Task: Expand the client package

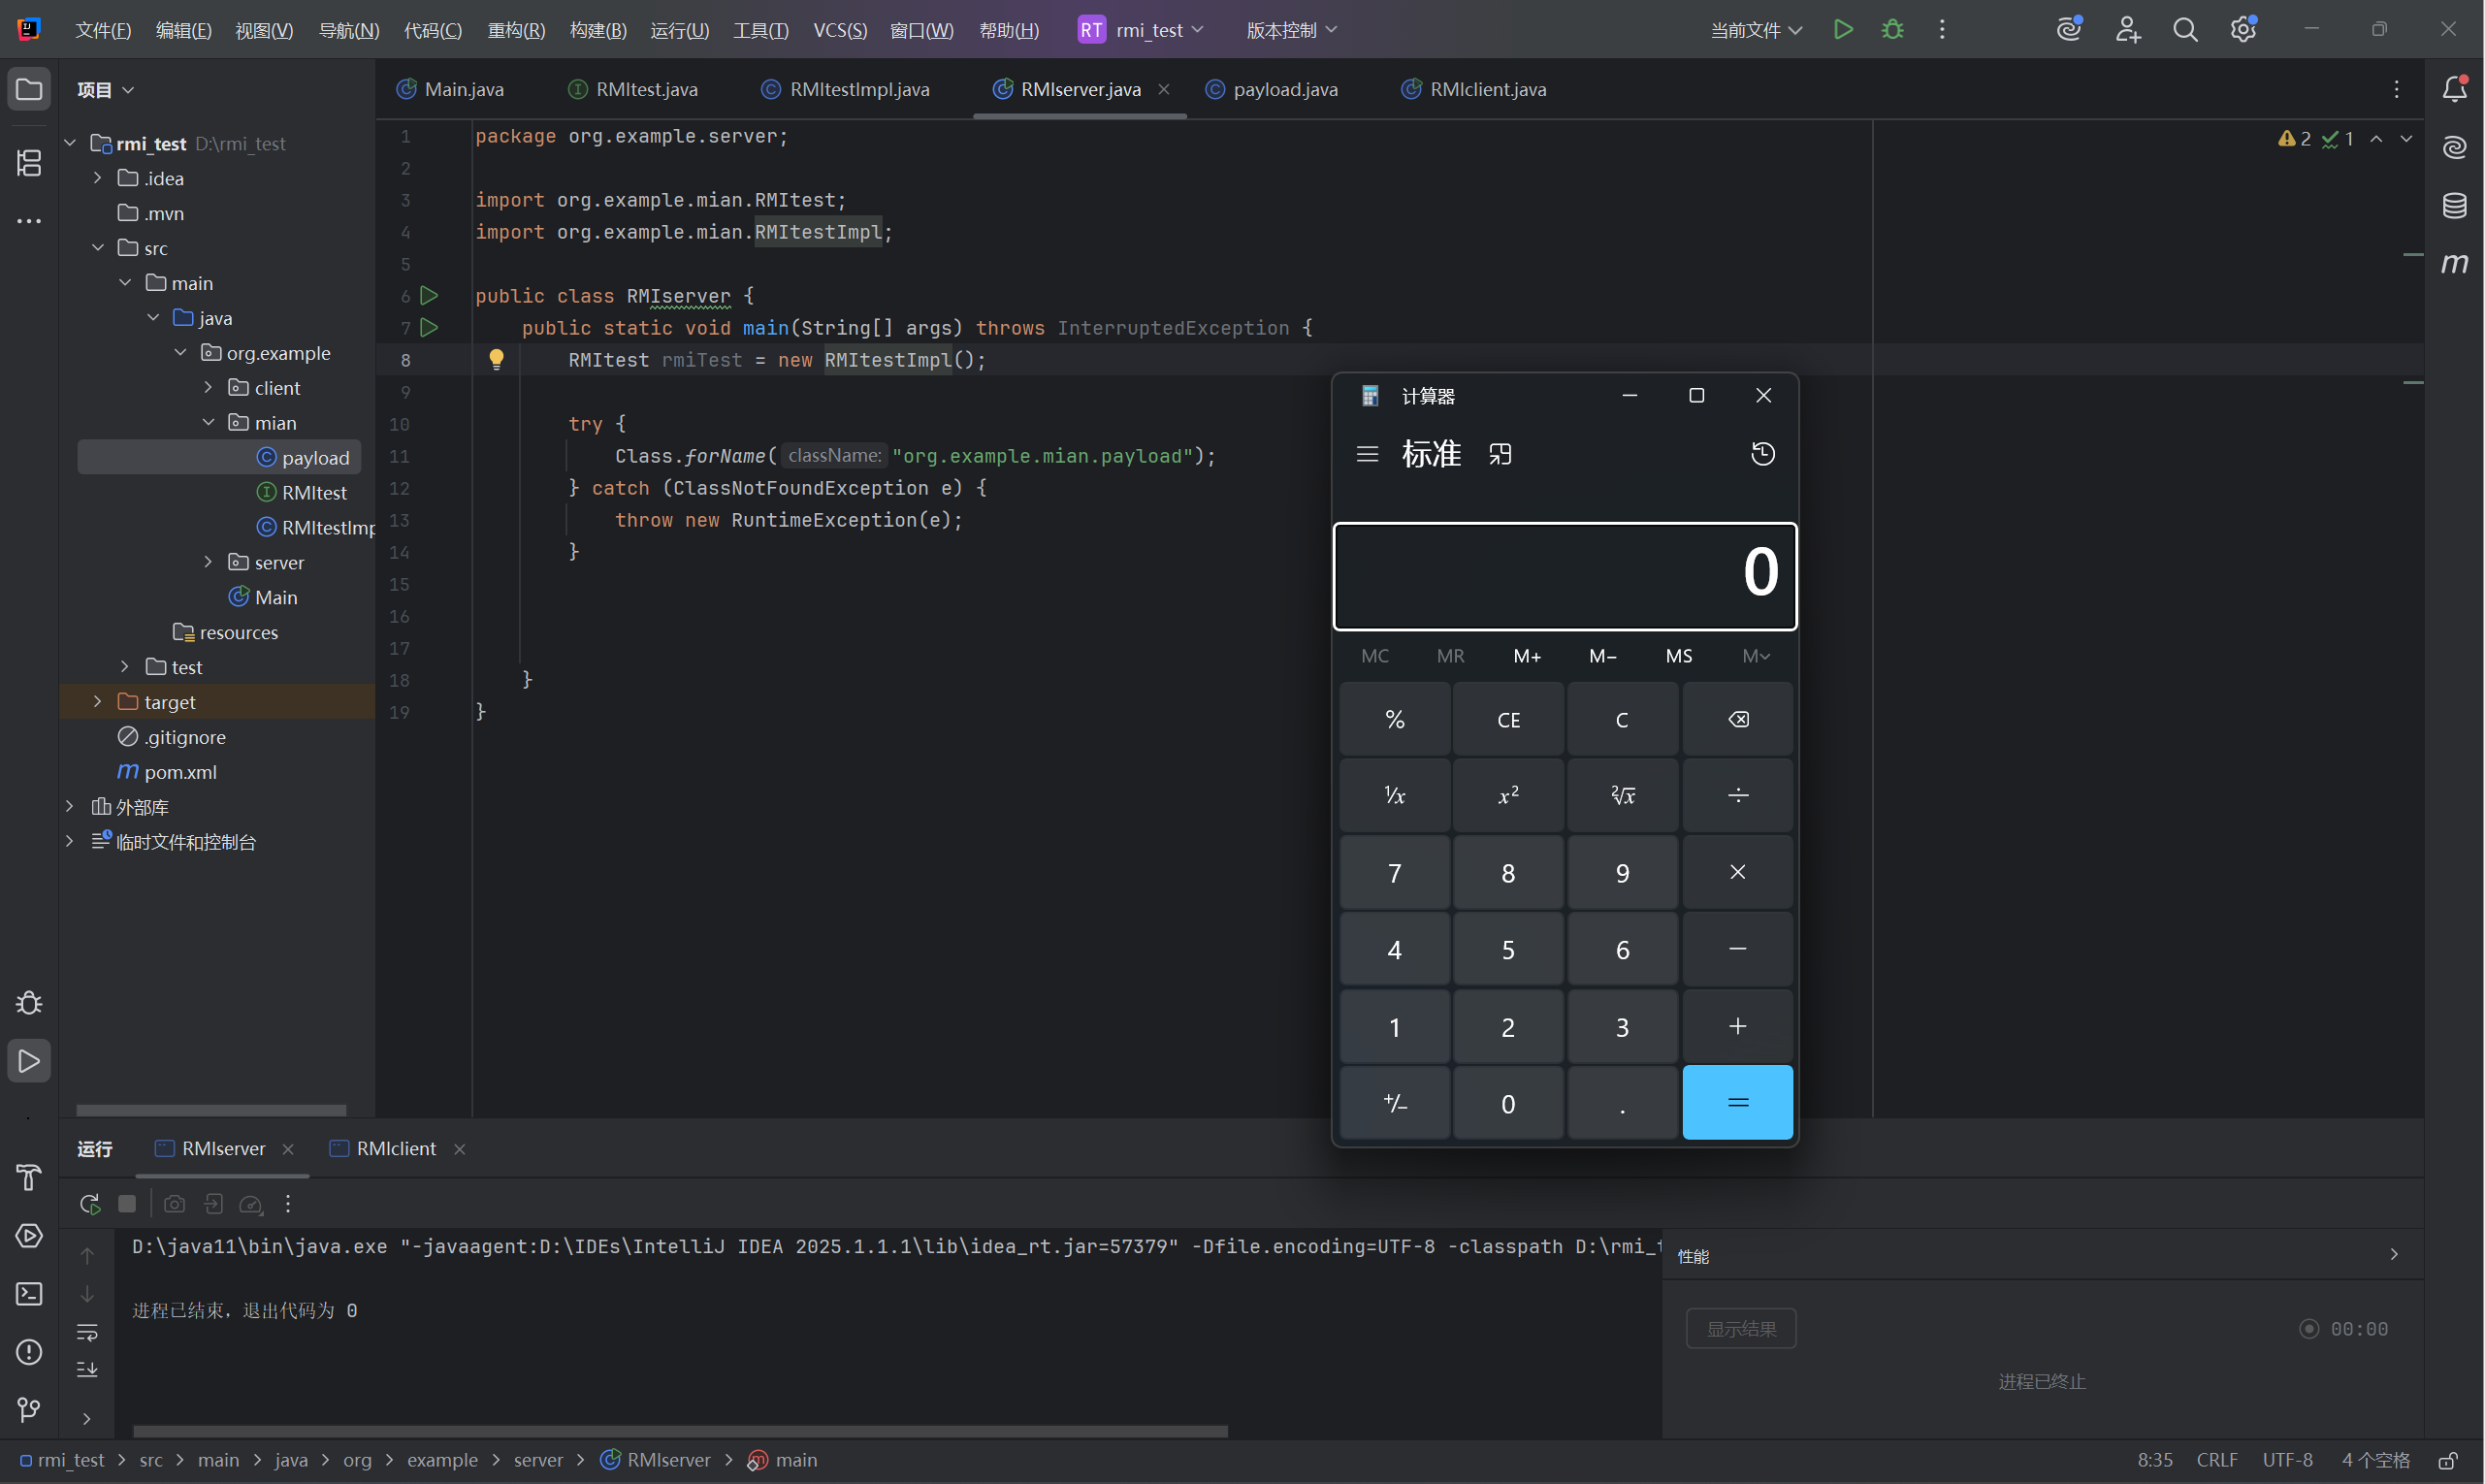Action: 208,388
